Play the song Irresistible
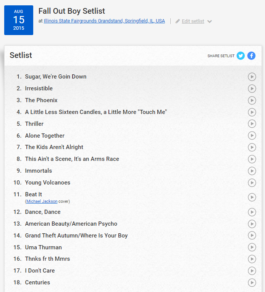The height and width of the screenshot is (292, 265). click(x=252, y=89)
